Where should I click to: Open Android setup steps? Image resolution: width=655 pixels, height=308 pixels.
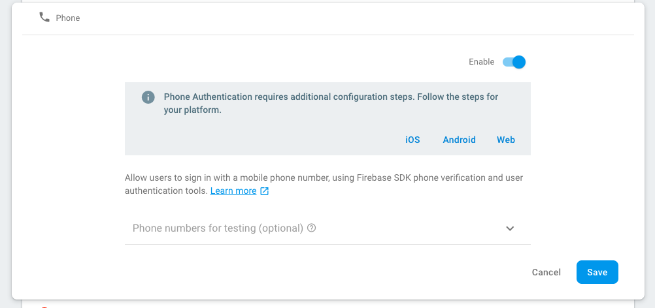[459, 140]
